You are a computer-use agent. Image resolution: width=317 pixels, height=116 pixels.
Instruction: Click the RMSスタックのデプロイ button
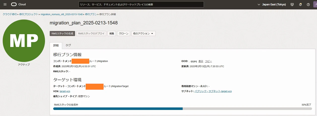[x=91, y=33]
